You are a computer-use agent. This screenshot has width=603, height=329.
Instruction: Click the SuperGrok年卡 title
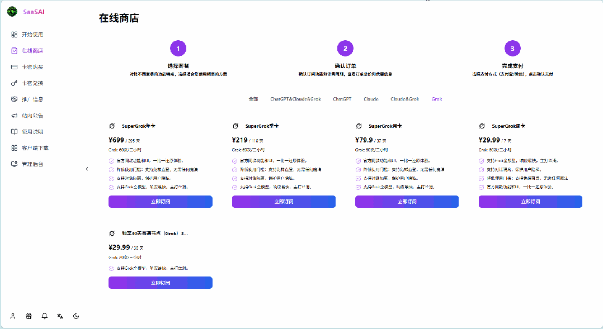click(139, 126)
